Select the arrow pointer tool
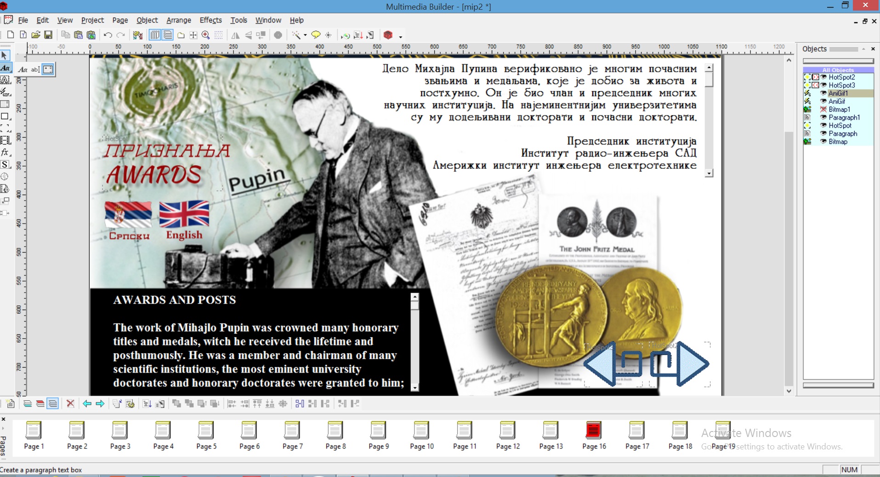Viewport: 880px width, 477px height. point(5,56)
